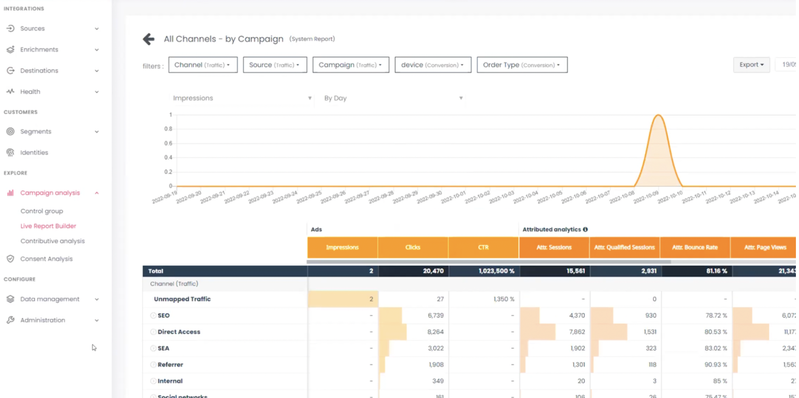Open Consent Analysis menu item
This screenshot has height=398, width=799.
(x=46, y=259)
